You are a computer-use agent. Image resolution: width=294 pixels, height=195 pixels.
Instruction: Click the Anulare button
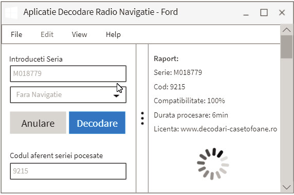click(38, 123)
